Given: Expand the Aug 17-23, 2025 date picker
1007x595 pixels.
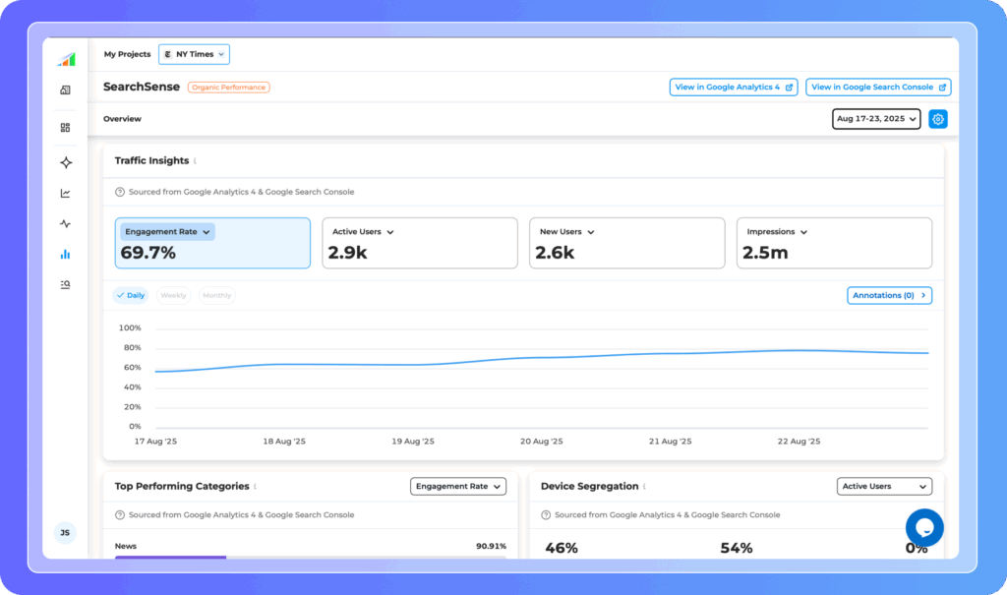Looking at the screenshot, I should coord(876,119).
